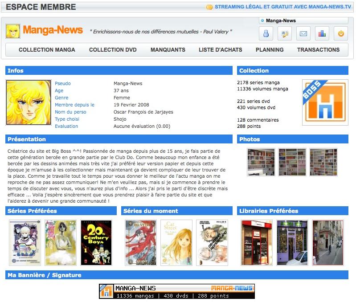
Task: Open the first favorite series cover
Action: pos(25,243)
